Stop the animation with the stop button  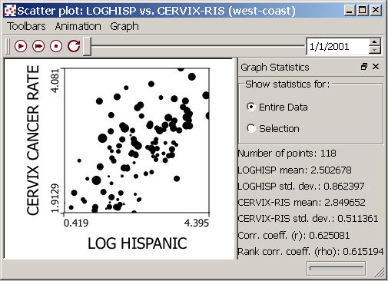(56, 46)
